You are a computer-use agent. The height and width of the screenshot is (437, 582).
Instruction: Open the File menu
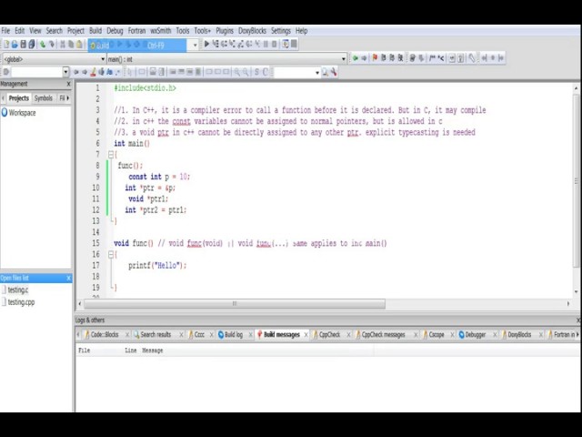tap(5, 31)
